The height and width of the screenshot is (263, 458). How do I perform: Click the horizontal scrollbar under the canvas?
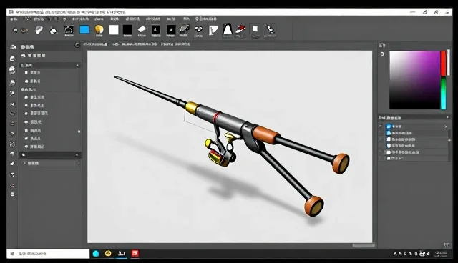pos(364,245)
